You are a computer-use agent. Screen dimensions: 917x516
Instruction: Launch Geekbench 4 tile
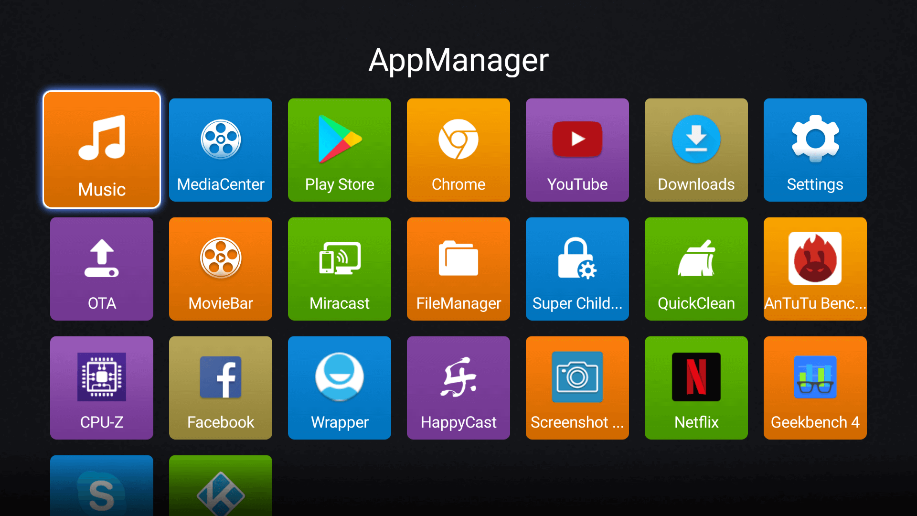tap(815, 387)
